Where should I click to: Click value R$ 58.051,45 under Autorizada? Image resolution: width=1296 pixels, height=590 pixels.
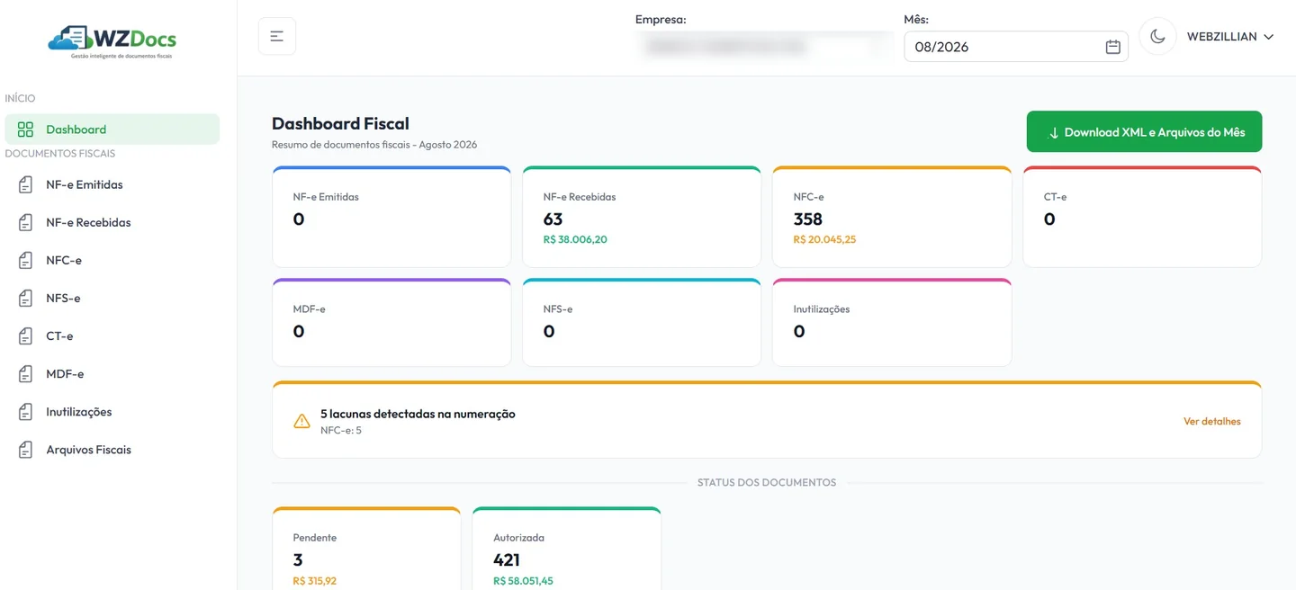click(x=523, y=581)
